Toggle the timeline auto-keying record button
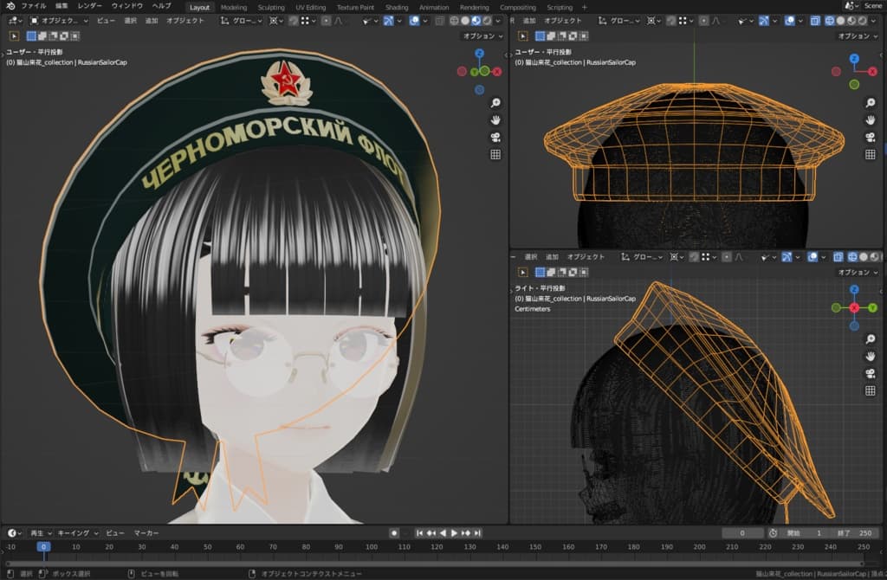Image resolution: width=887 pixels, height=580 pixels. [394, 533]
